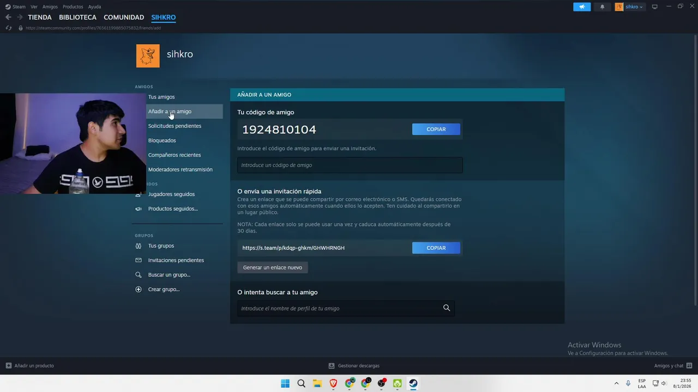
Task: Open Tus grupos
Action: pos(161,246)
